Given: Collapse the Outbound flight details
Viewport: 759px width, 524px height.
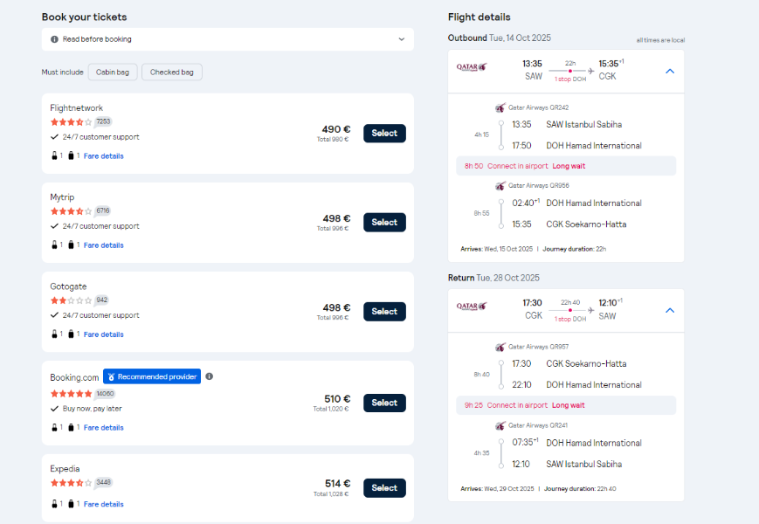Looking at the screenshot, I should [670, 71].
